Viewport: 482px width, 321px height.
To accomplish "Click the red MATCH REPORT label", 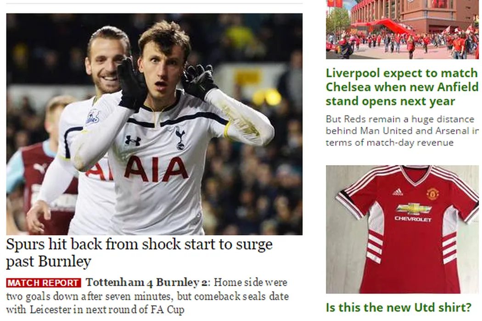I will 44,282.
